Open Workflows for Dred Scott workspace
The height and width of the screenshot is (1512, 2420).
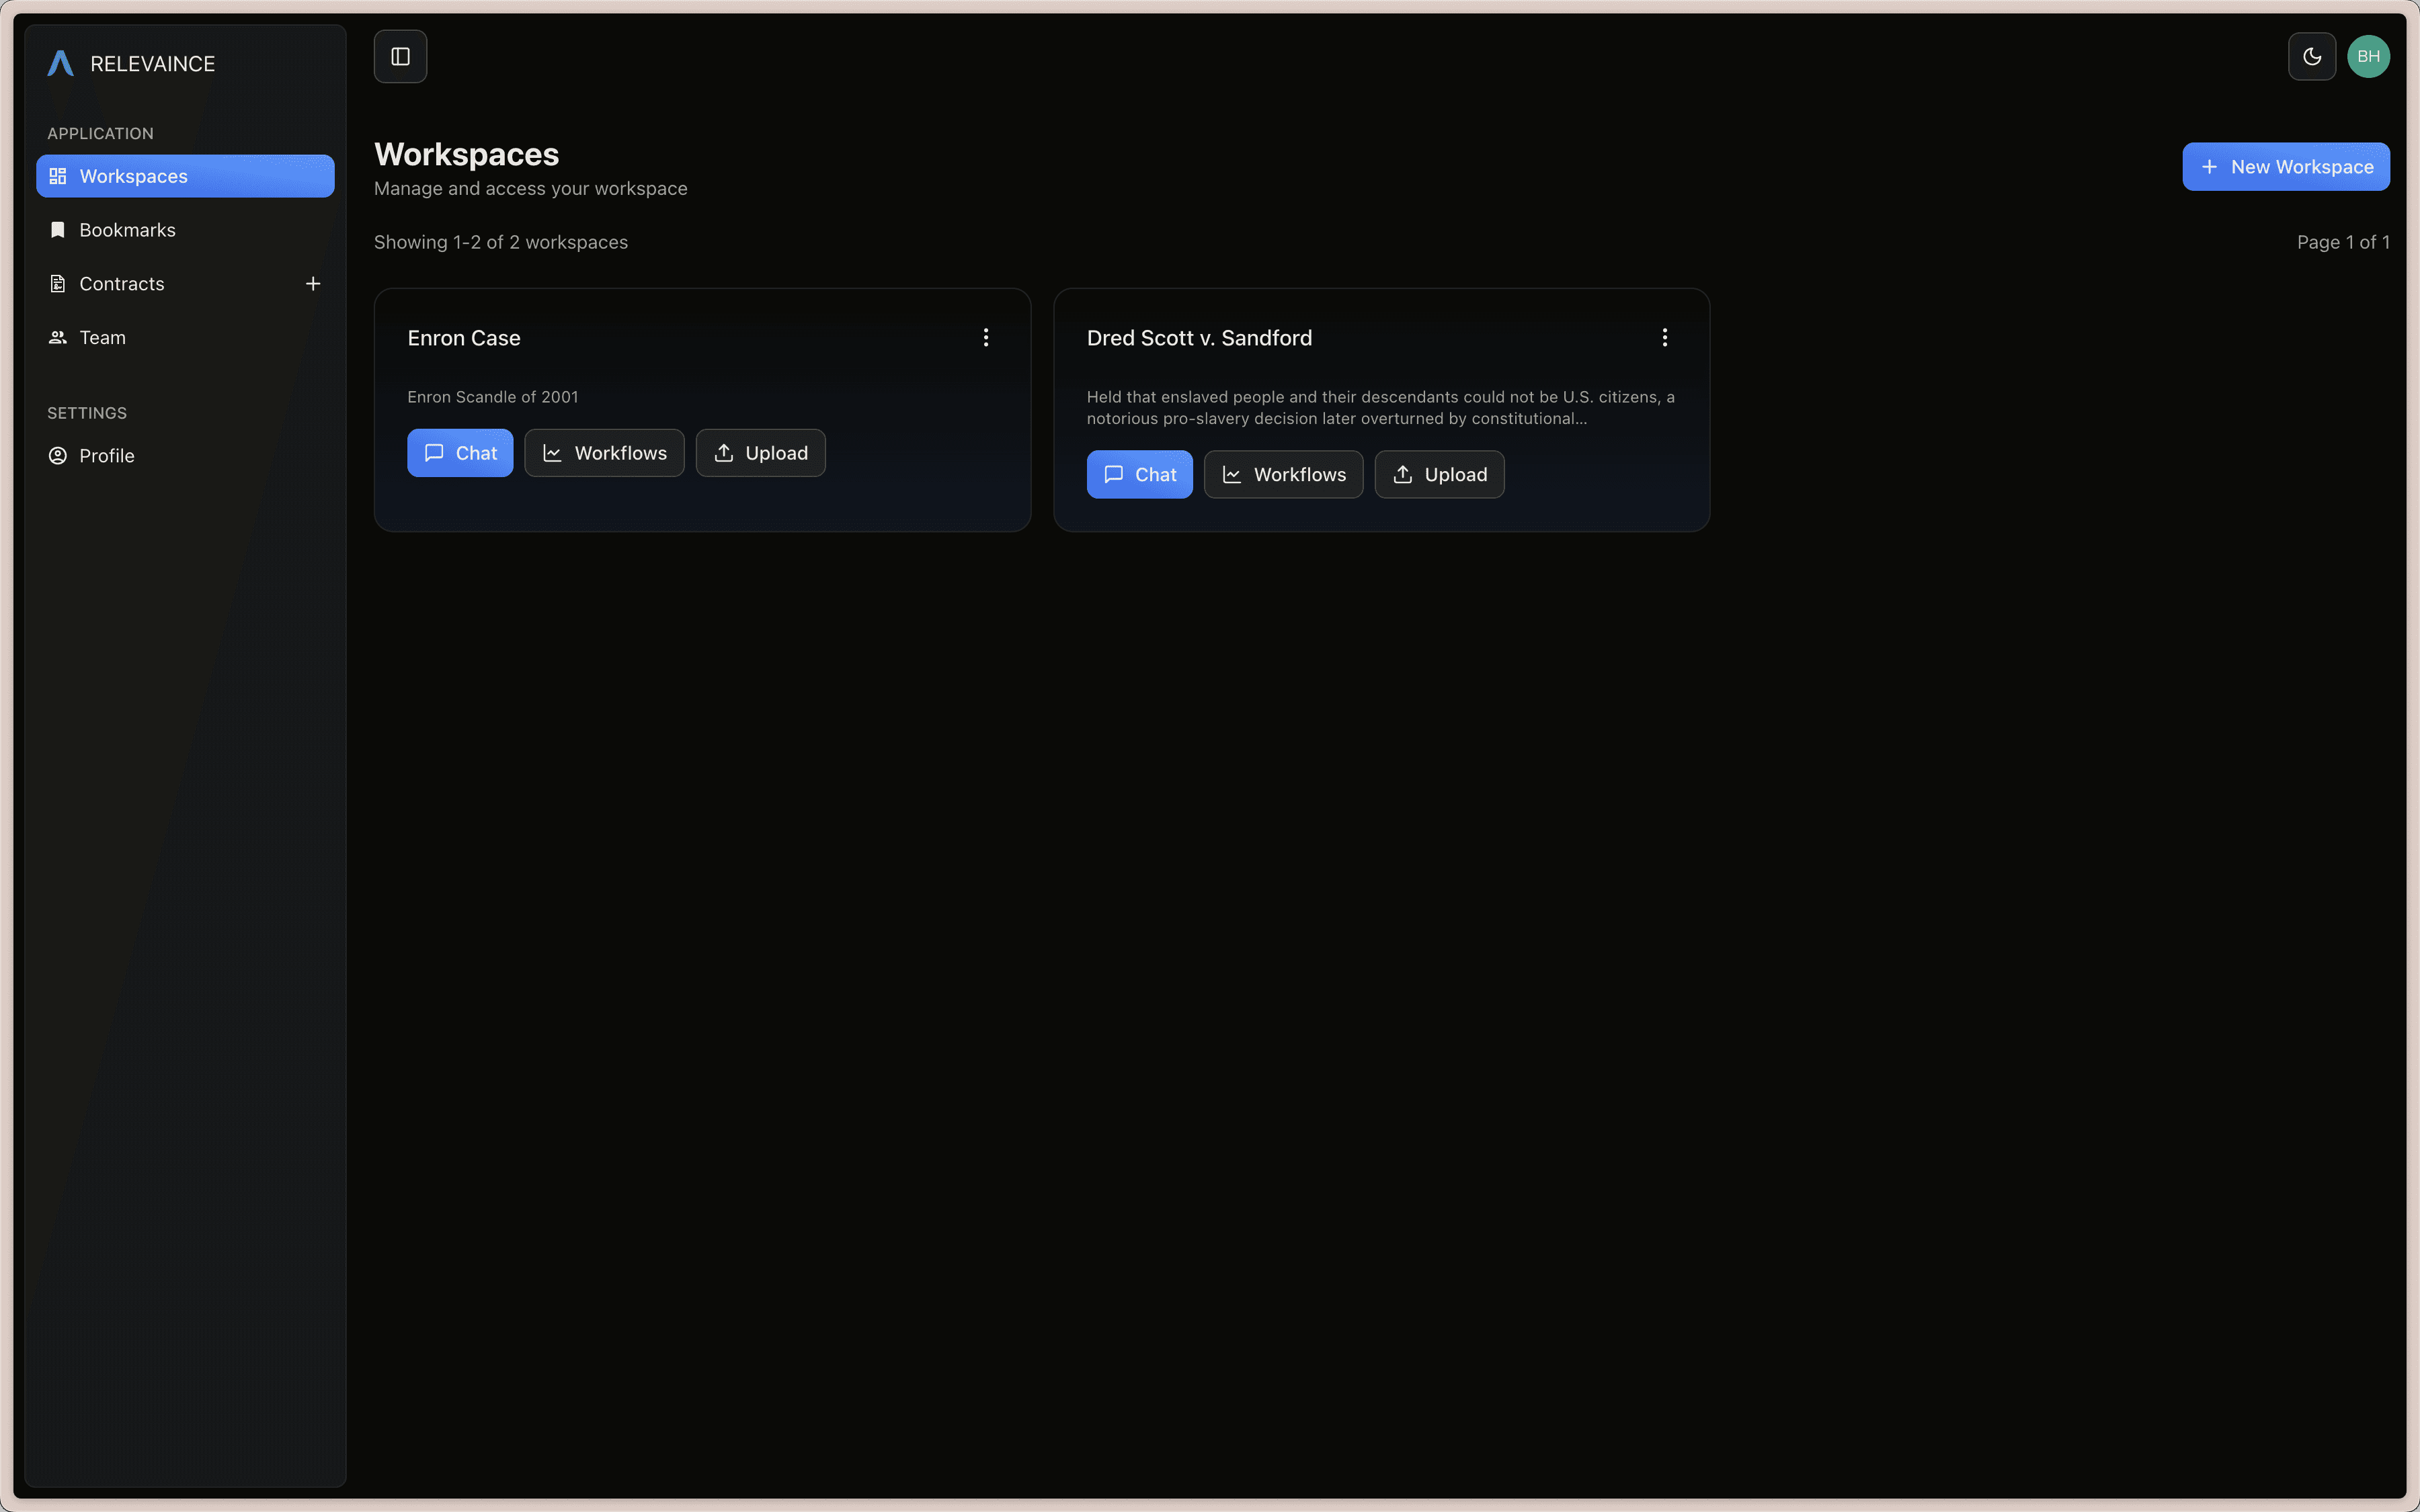[x=1283, y=475]
